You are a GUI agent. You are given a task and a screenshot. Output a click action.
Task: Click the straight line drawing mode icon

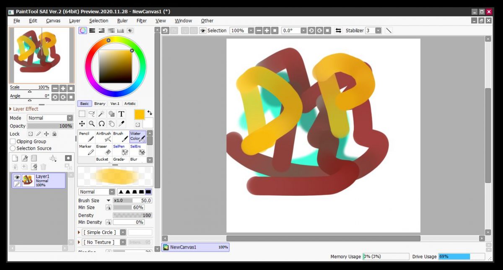pos(389,31)
